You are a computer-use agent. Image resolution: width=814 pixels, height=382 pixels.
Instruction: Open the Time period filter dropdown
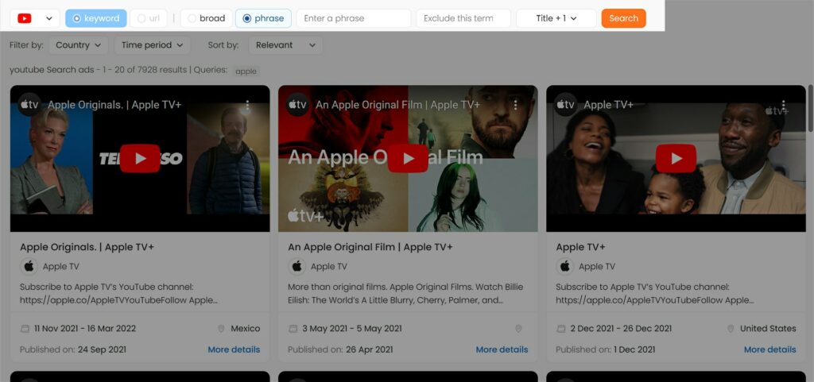tap(152, 45)
